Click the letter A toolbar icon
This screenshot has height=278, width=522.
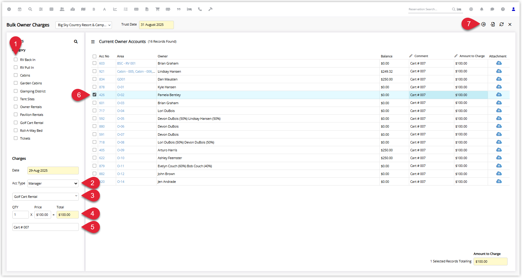click(104, 9)
